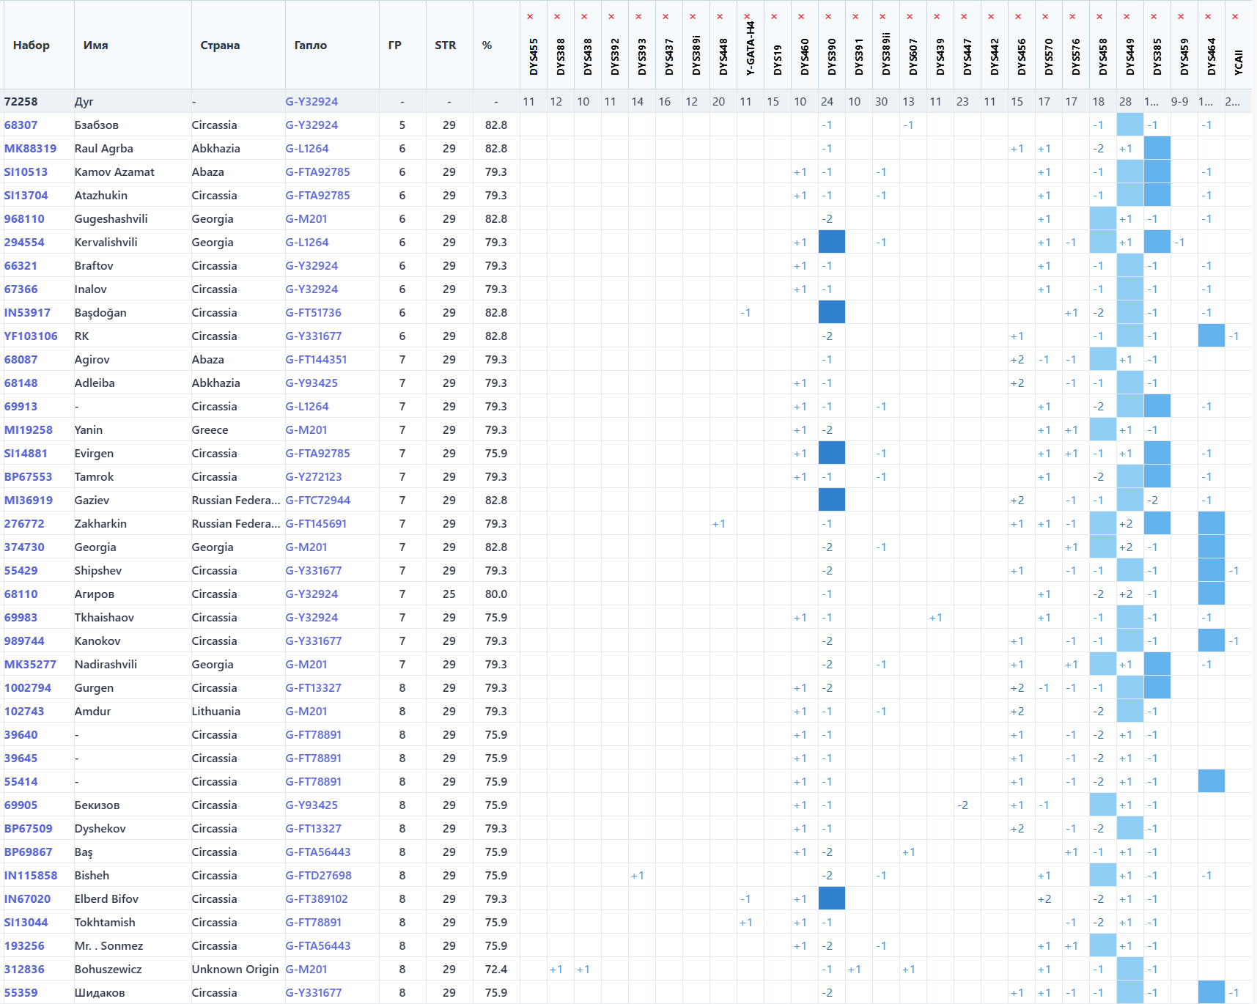Click the G-FT389102 haplogroup link
1257x1004 pixels.
(x=316, y=899)
